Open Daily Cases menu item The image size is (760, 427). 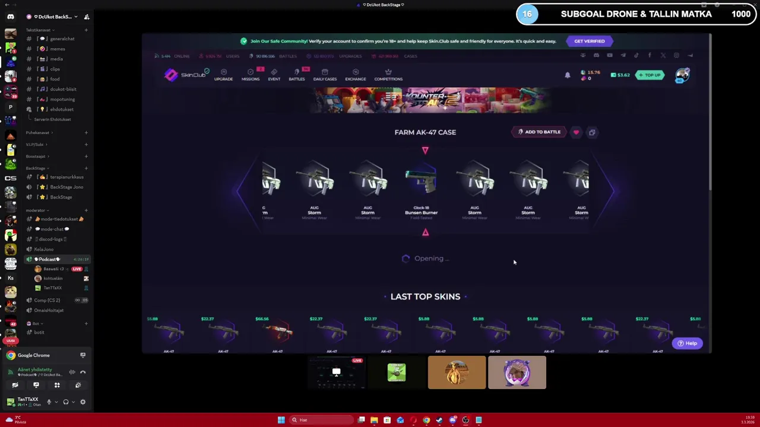coord(325,75)
